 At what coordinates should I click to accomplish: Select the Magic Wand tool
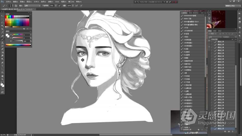coord(2,26)
